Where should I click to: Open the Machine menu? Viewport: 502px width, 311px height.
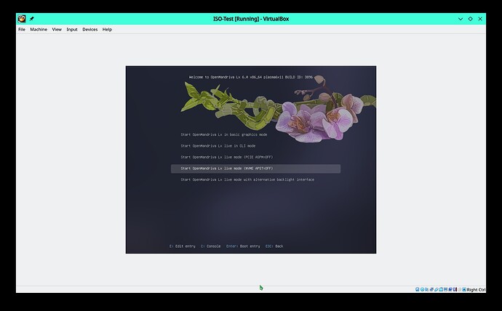(39, 29)
